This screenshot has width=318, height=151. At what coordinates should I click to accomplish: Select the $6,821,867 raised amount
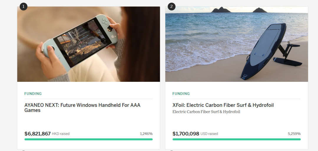click(x=37, y=134)
